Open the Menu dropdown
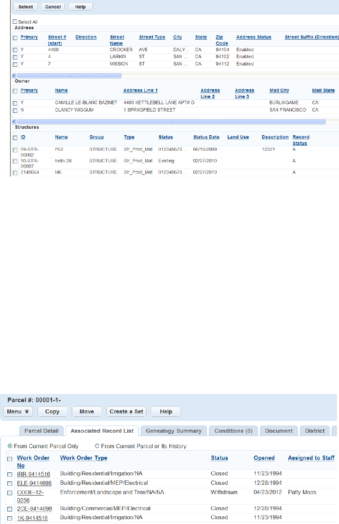This screenshot has height=524, width=339. pyautogui.click(x=18, y=411)
